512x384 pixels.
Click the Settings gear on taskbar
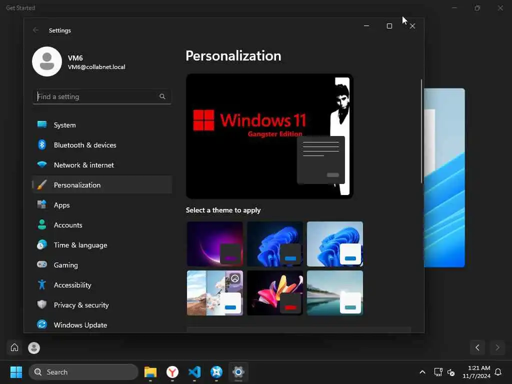point(238,372)
